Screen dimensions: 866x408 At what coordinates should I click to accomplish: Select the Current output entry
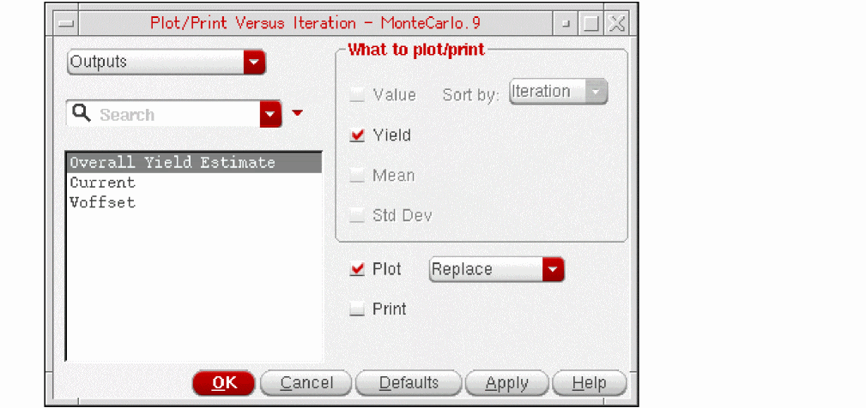103,183
